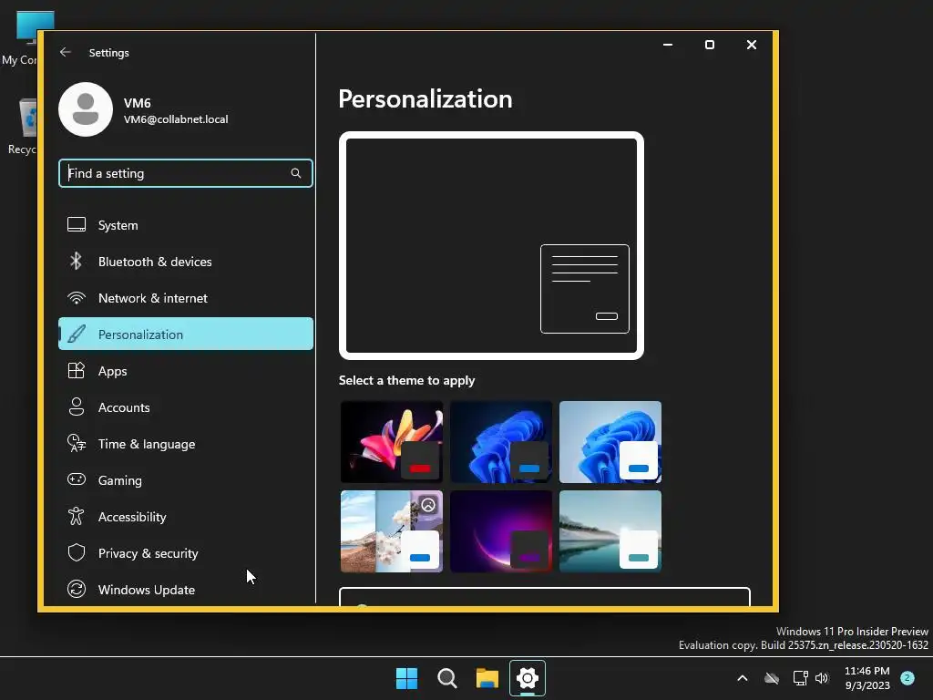Image resolution: width=933 pixels, height=700 pixels.
Task: Click the desktop theme preview image
Action: pyautogui.click(x=491, y=246)
